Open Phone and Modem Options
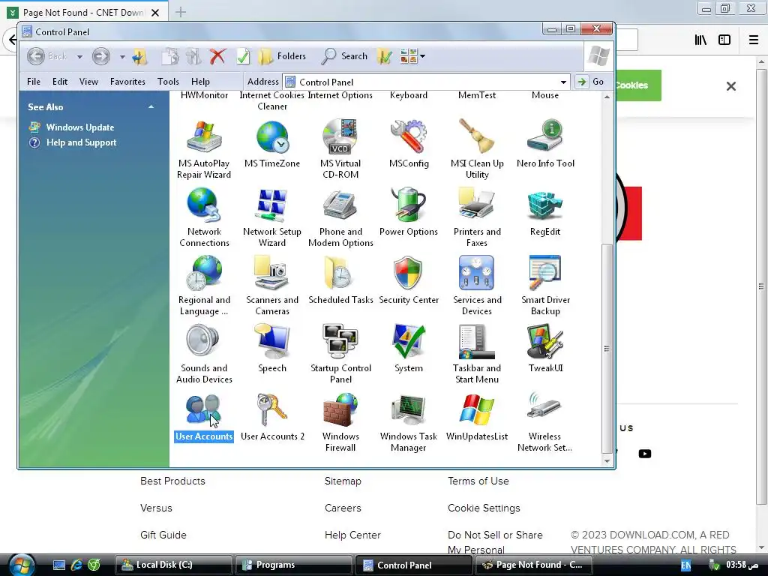768x576 pixels. [340, 205]
